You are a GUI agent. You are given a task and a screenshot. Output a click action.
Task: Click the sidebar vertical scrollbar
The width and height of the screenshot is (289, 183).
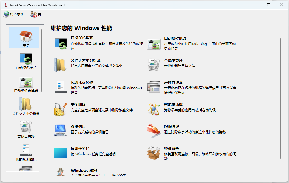pos(41,60)
